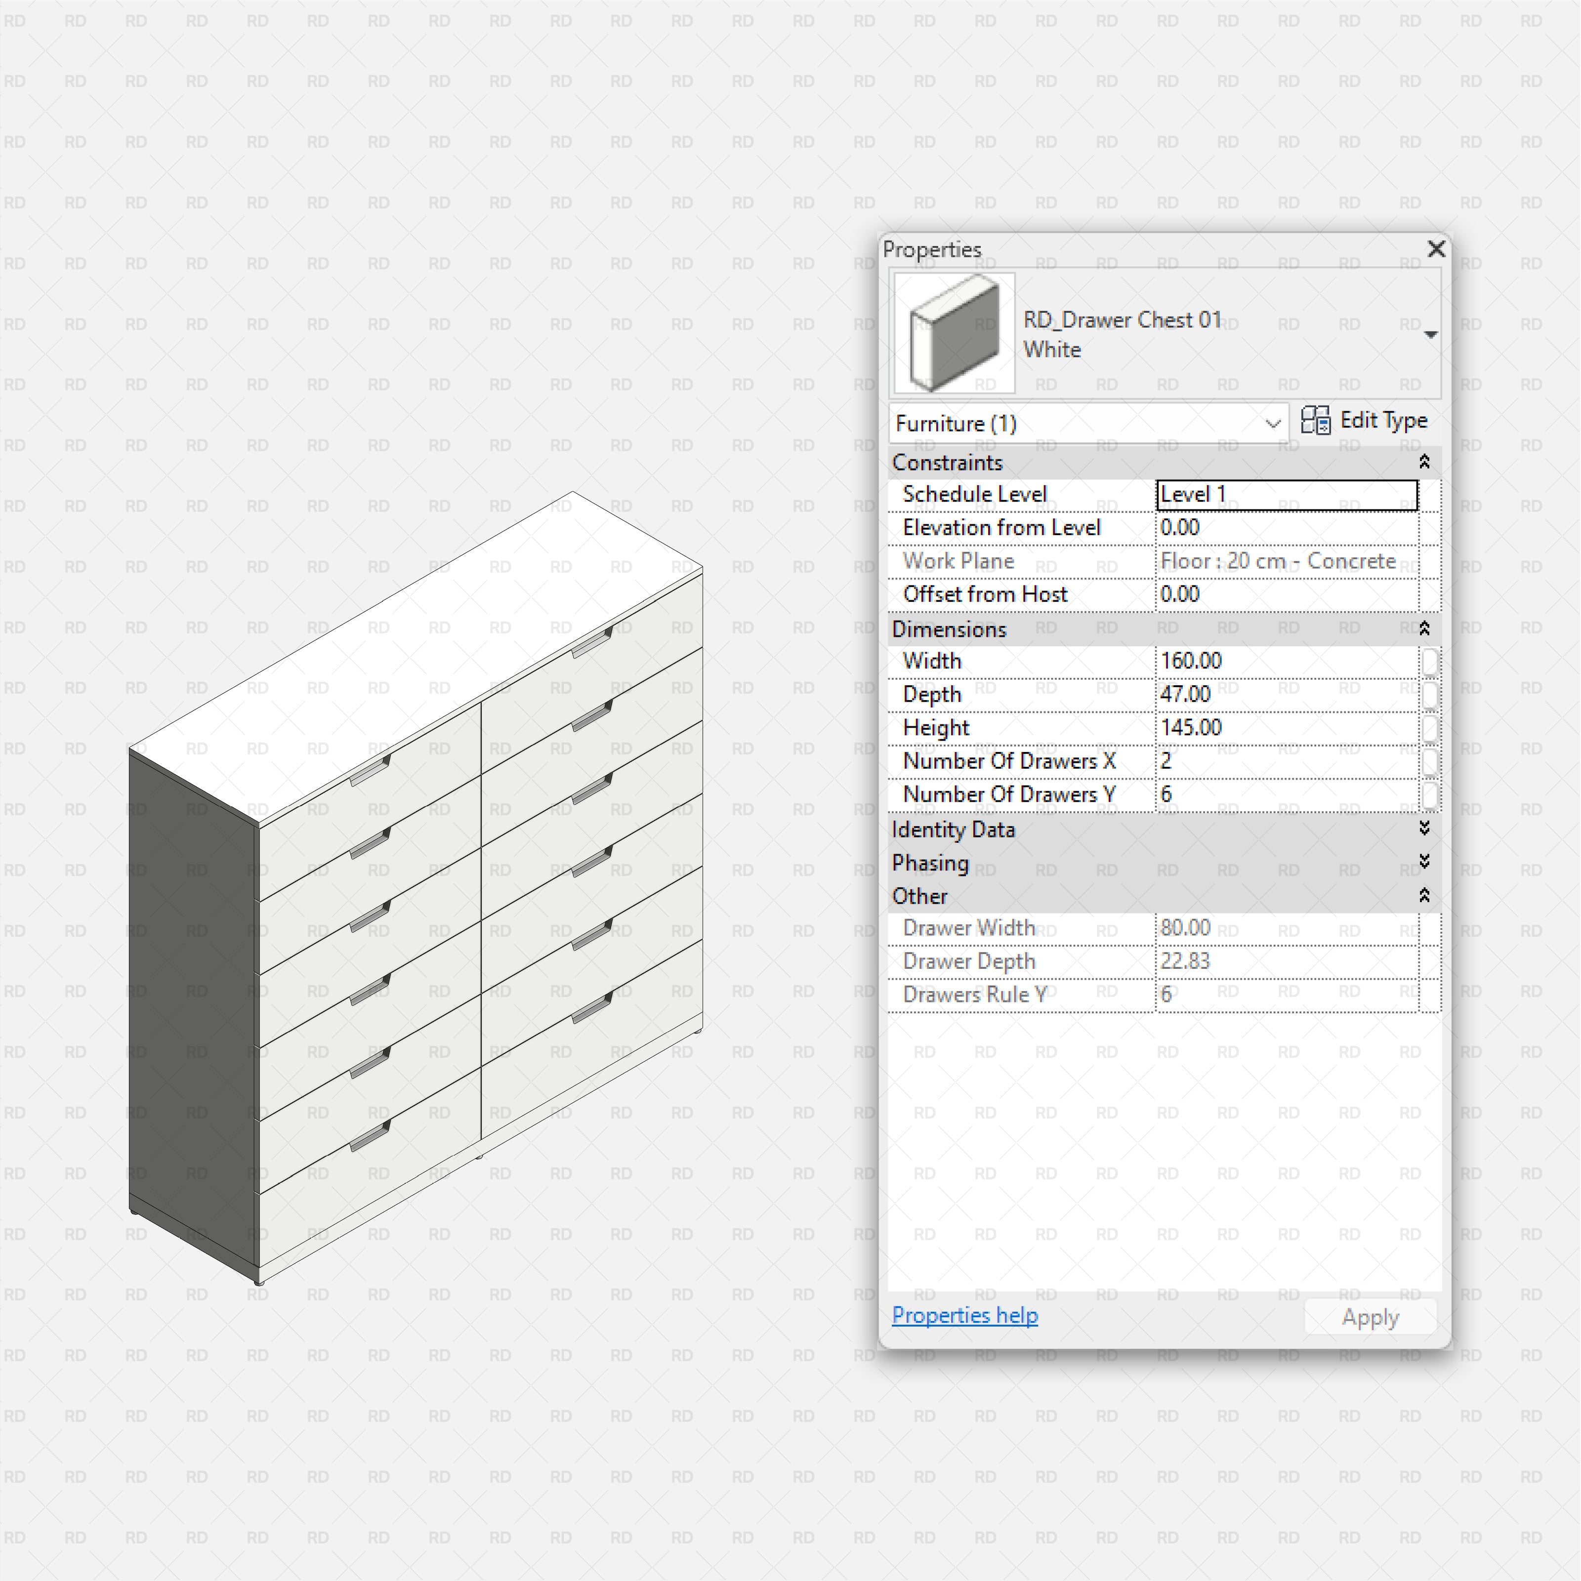Expand the Phasing section
The width and height of the screenshot is (1581, 1581).
(x=1425, y=862)
